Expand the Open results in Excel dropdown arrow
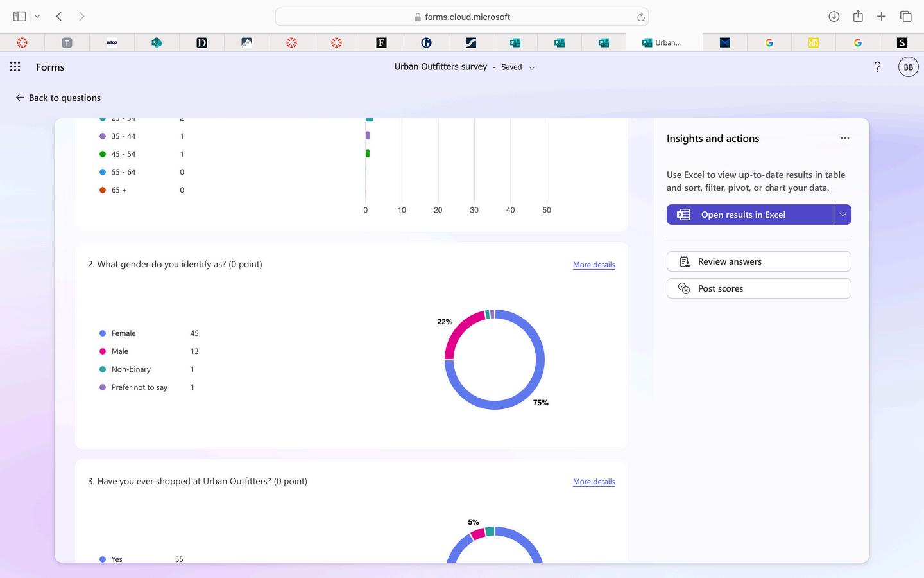Image resolution: width=924 pixels, height=578 pixels. click(x=843, y=215)
